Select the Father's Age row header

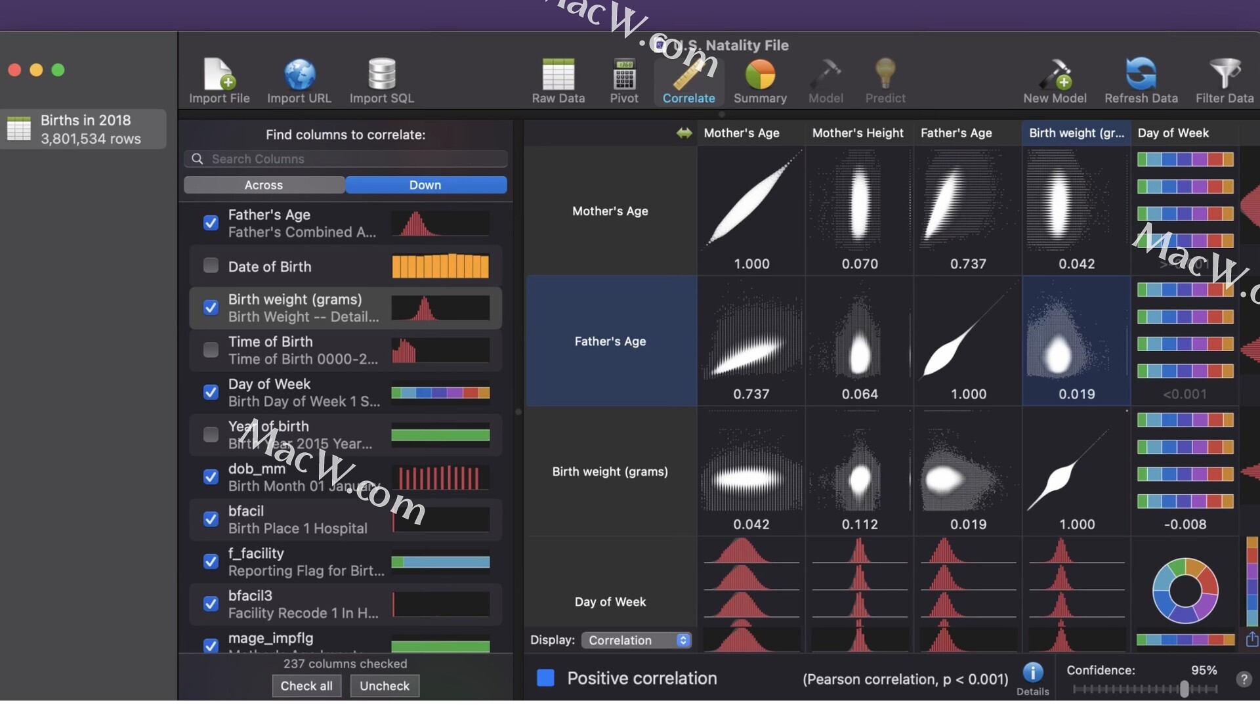[611, 341]
